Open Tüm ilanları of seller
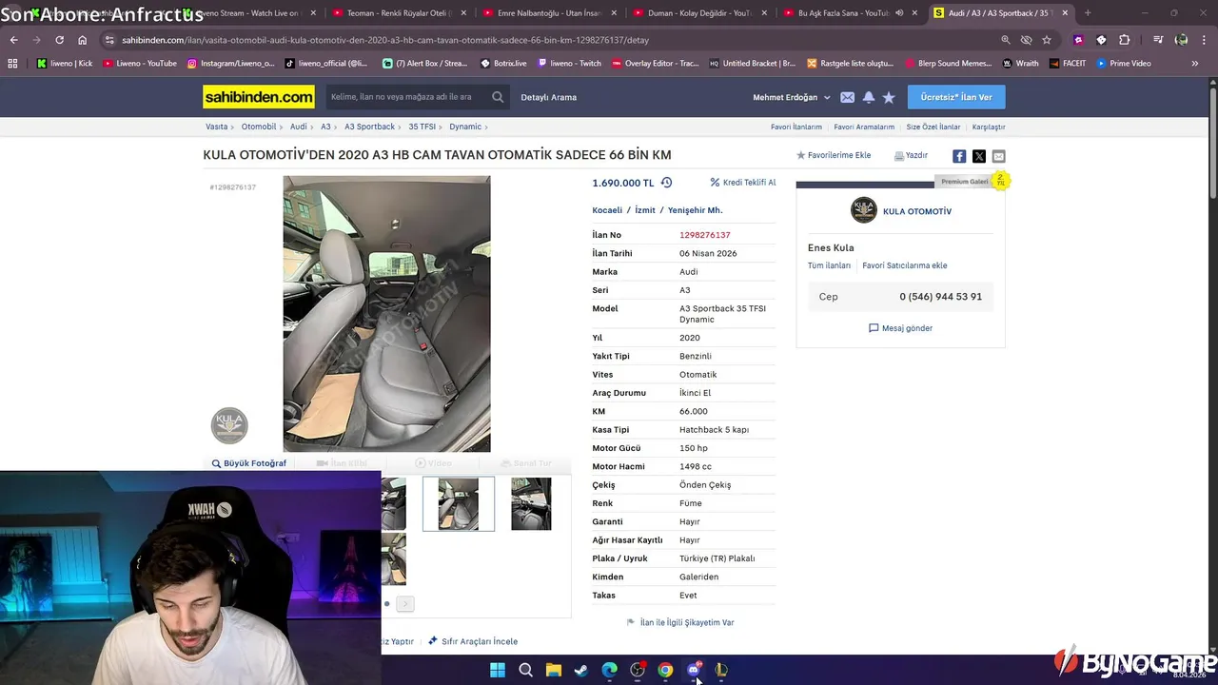Viewport: 1218px width, 685px height. (829, 265)
